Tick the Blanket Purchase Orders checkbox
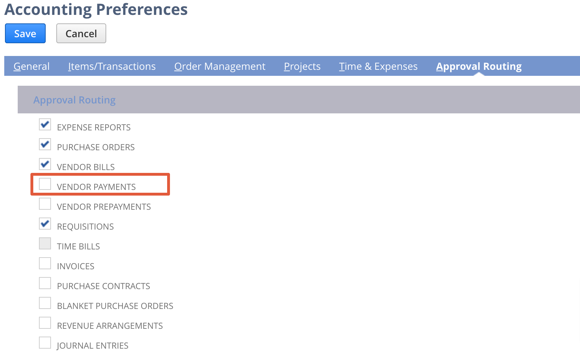The height and width of the screenshot is (355, 580). coord(45,303)
